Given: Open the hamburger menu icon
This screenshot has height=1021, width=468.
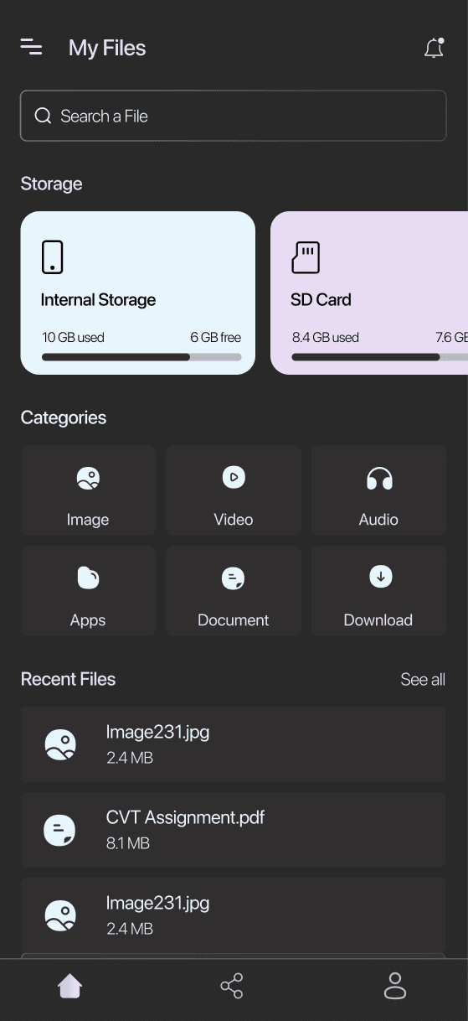Looking at the screenshot, I should (x=31, y=47).
